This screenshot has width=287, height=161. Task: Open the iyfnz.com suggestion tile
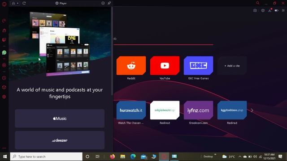pyautogui.click(x=198, y=110)
